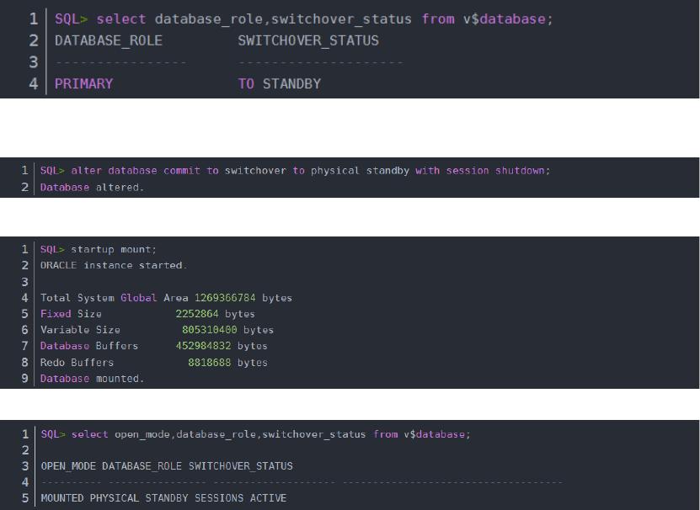Click the Database Buffers value 452984832
The width and height of the screenshot is (700, 510).
click(203, 346)
